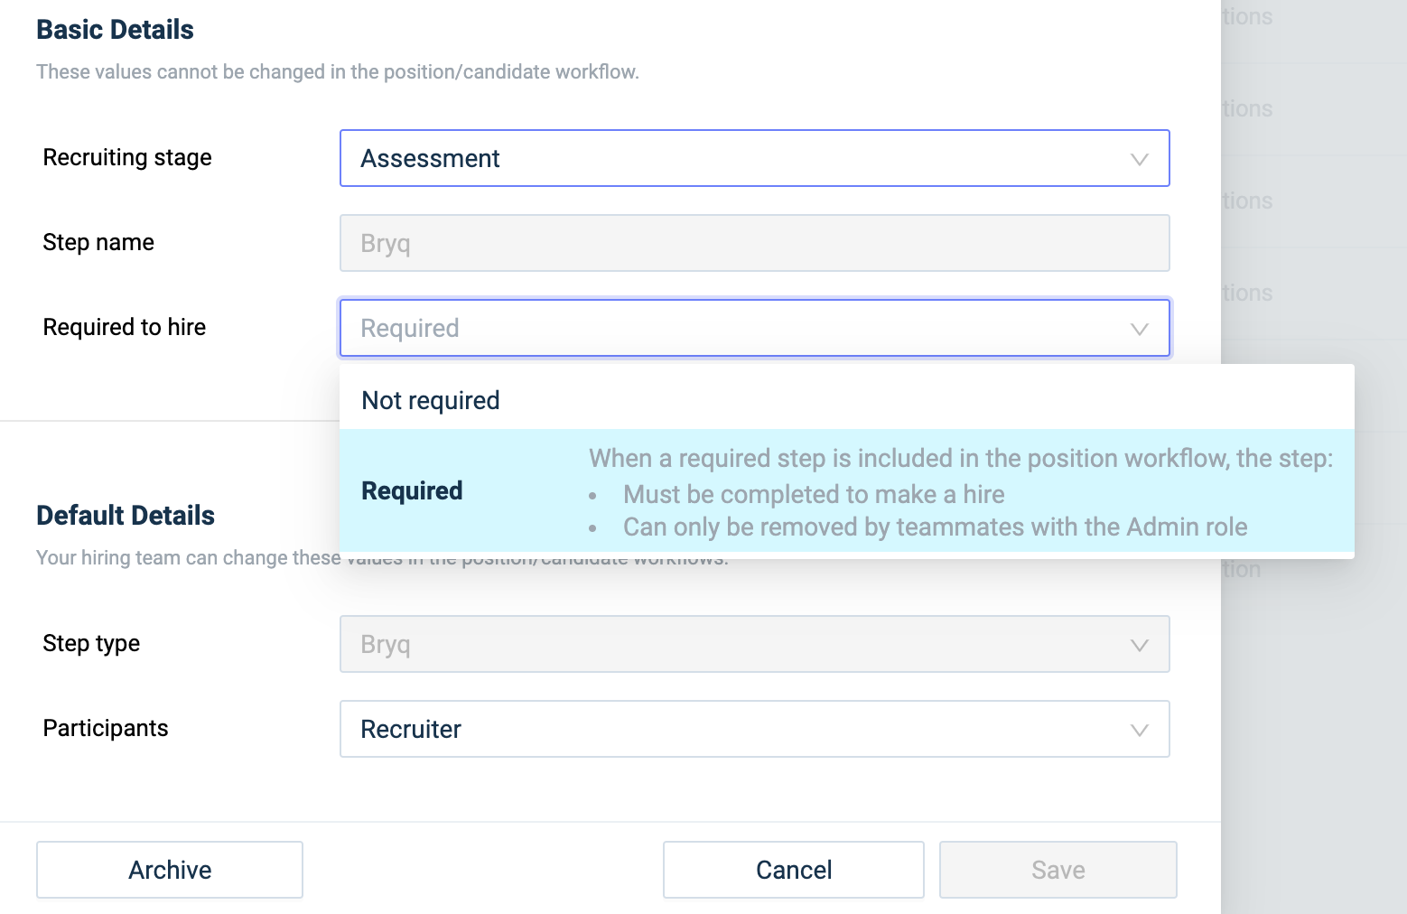1407x914 pixels.
Task: Click the "Basic Details" heading
Action: tap(115, 30)
